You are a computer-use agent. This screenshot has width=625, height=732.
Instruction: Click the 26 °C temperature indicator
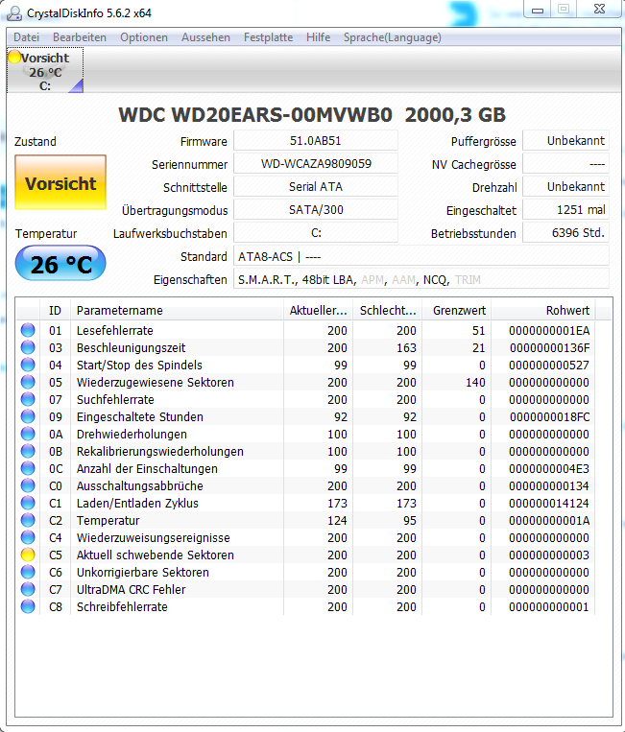tap(60, 263)
